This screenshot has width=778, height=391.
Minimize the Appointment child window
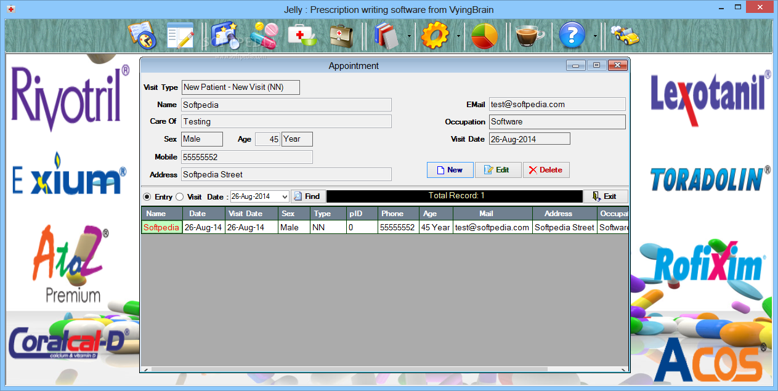575,65
